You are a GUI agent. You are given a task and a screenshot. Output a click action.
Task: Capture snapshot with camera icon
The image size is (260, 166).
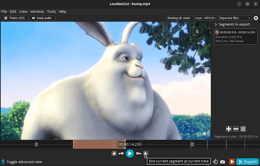222,162
